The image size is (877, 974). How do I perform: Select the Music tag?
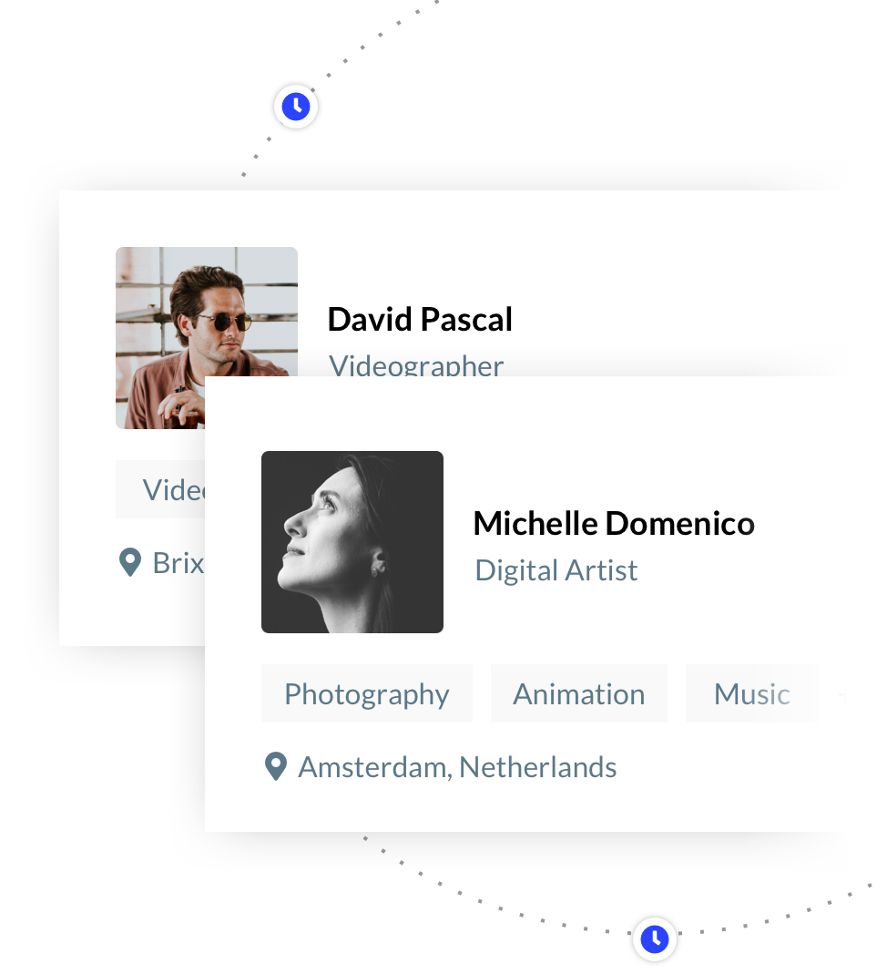(x=751, y=693)
